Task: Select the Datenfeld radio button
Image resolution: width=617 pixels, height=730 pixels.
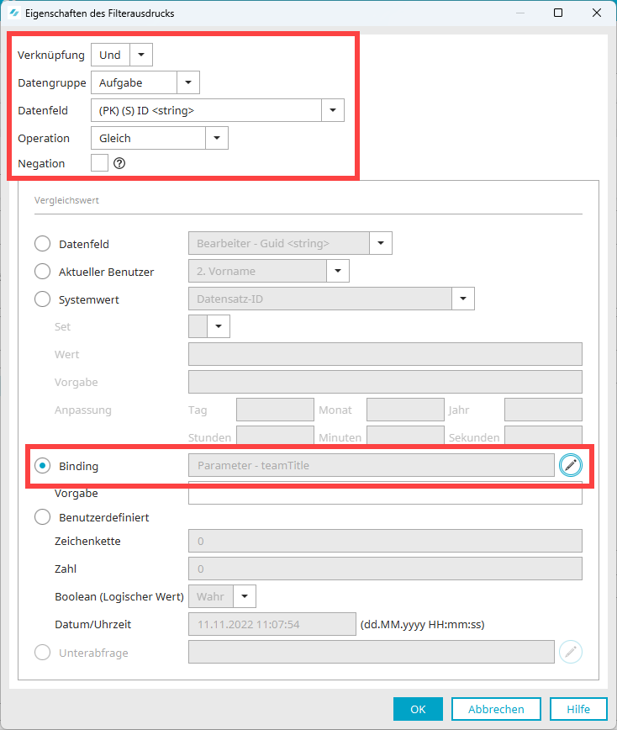Action: (x=42, y=244)
